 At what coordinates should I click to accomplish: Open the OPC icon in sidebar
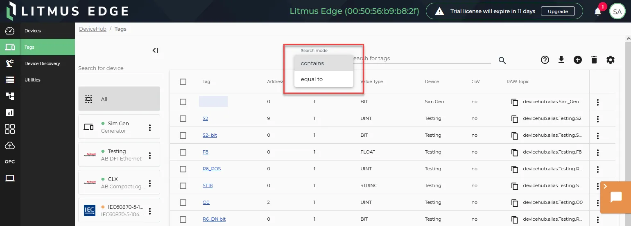click(10, 162)
